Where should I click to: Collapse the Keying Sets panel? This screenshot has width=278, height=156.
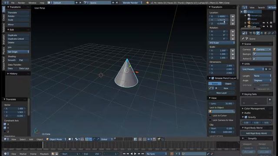point(250,94)
